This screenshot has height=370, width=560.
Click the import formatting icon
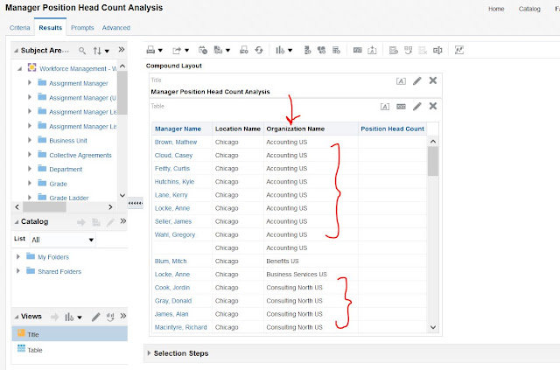coord(372,51)
